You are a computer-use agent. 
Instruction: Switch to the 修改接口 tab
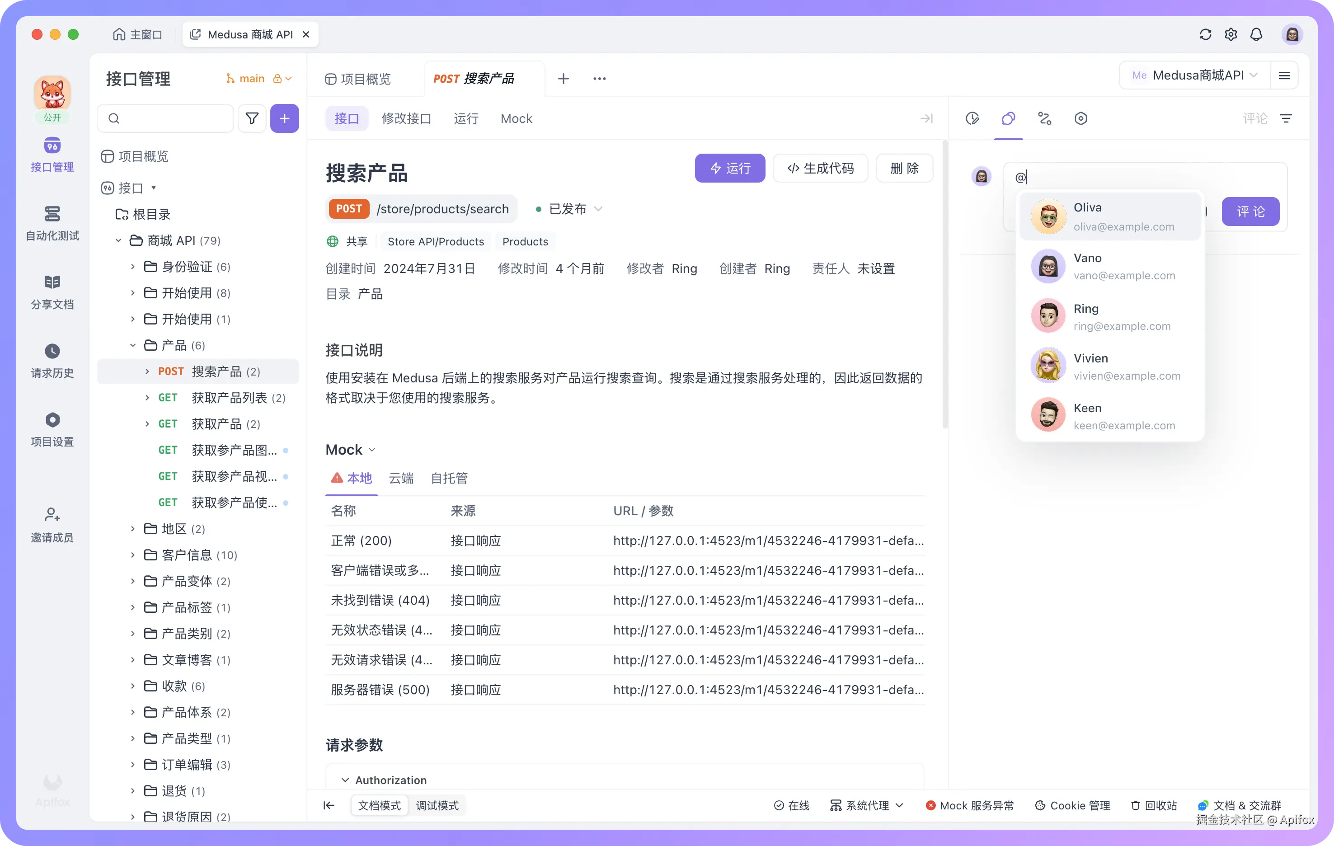406,118
